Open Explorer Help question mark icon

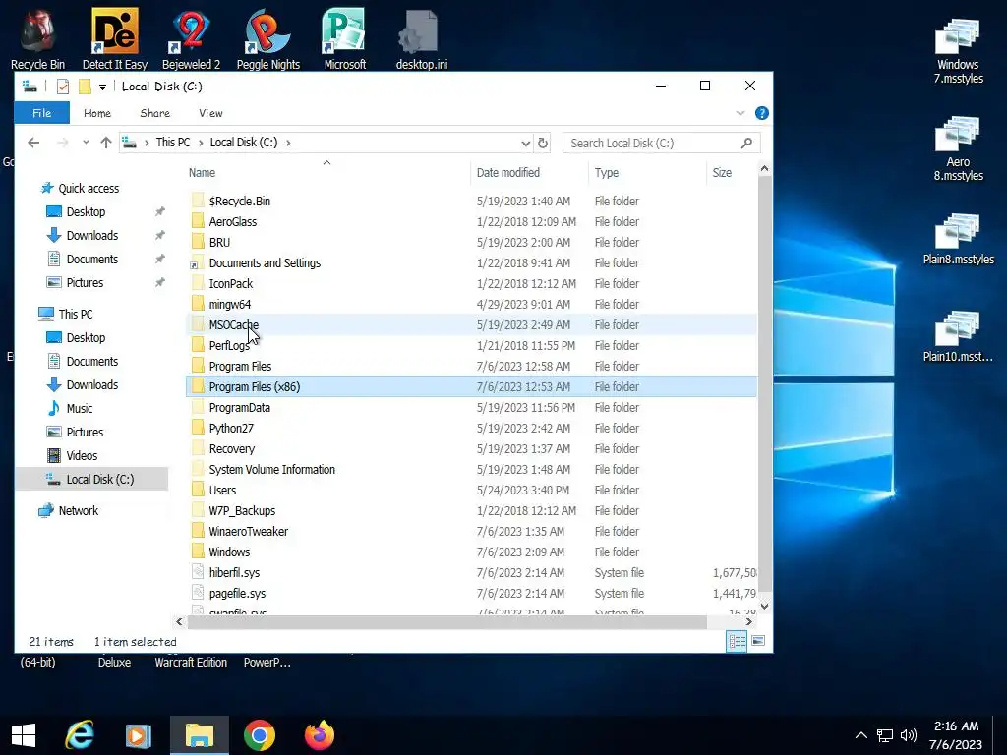[x=762, y=113]
